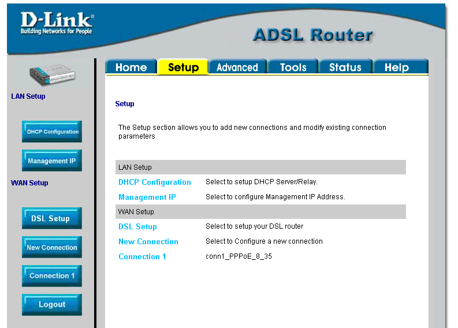The image size is (458, 328).
Task: Open the Tools tab
Action: coord(293,67)
